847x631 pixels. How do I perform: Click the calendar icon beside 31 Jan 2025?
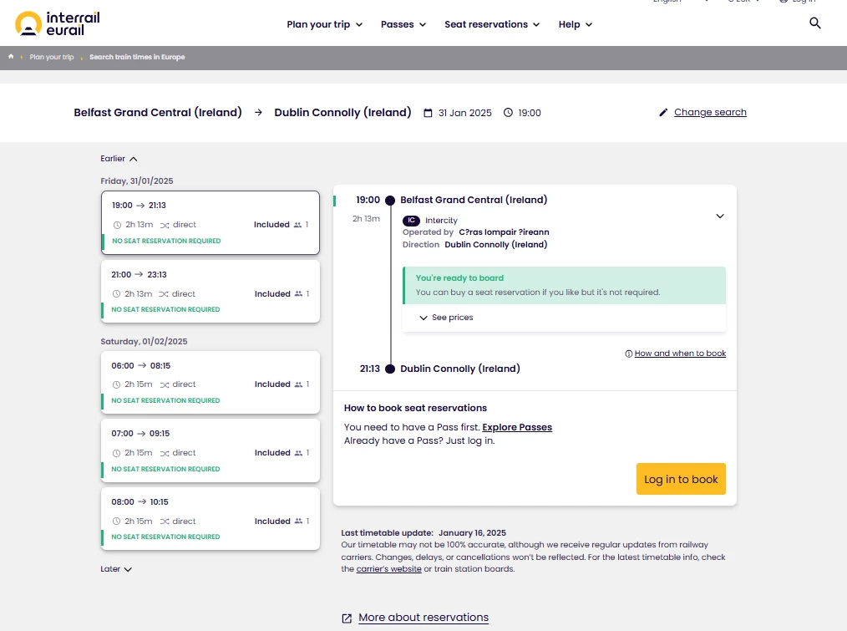tap(429, 113)
